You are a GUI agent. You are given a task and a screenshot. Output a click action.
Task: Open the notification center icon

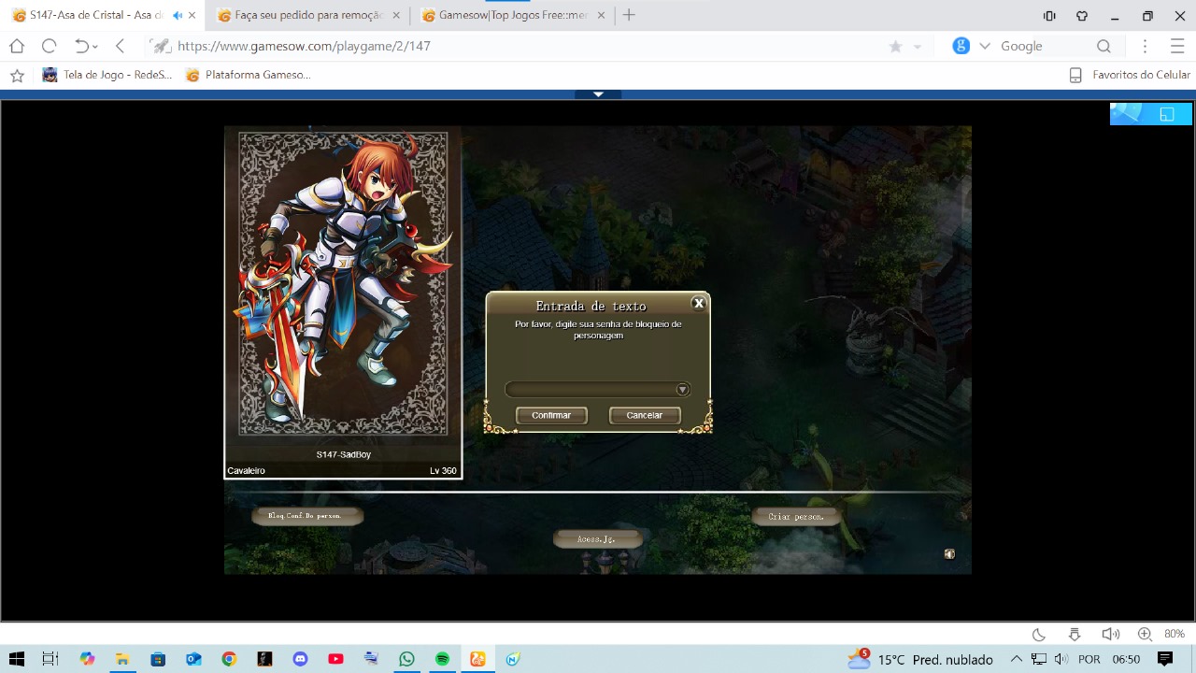(1165, 659)
